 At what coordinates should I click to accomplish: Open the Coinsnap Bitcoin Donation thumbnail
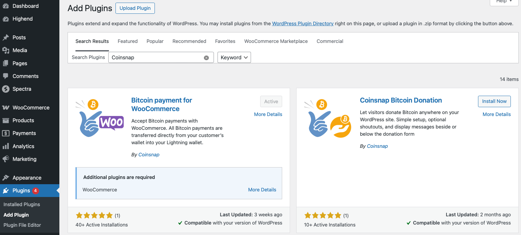[x=328, y=118]
